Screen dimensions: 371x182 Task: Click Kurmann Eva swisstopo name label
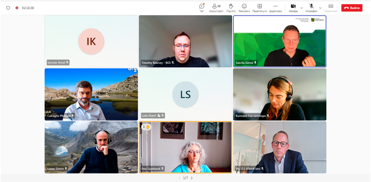[x=251, y=116]
